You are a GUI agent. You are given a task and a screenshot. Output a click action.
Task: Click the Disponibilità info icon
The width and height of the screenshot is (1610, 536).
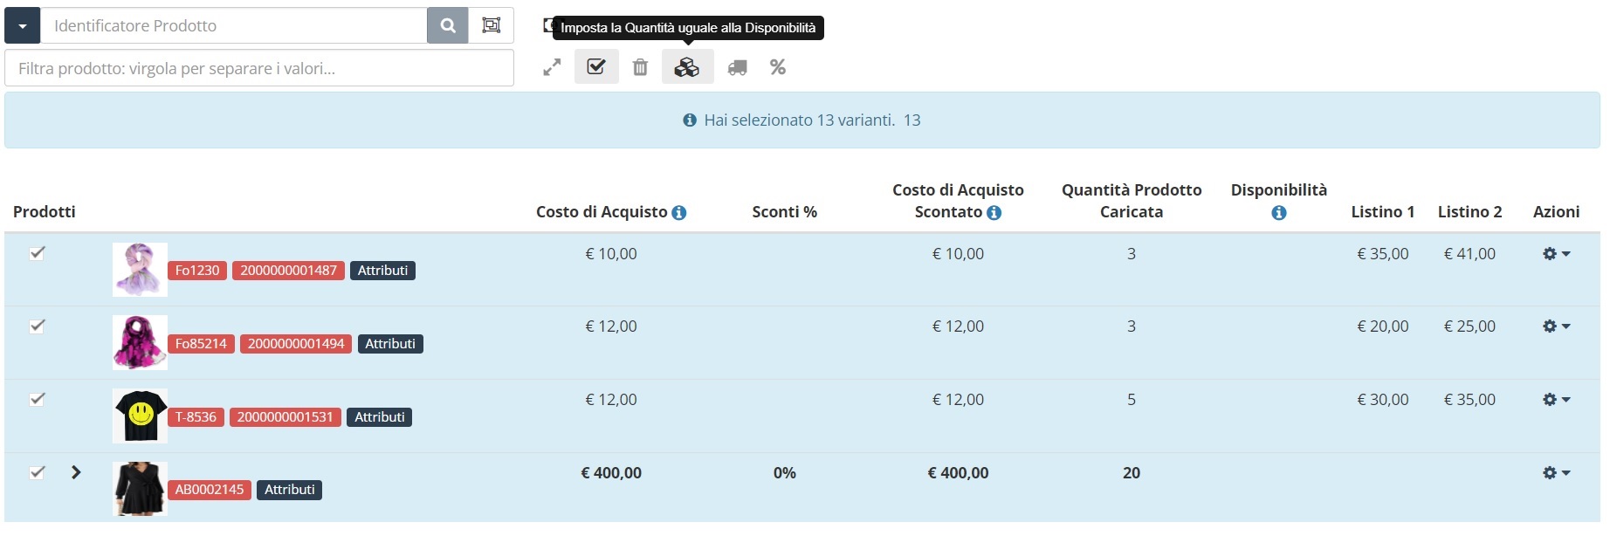[x=1279, y=213]
